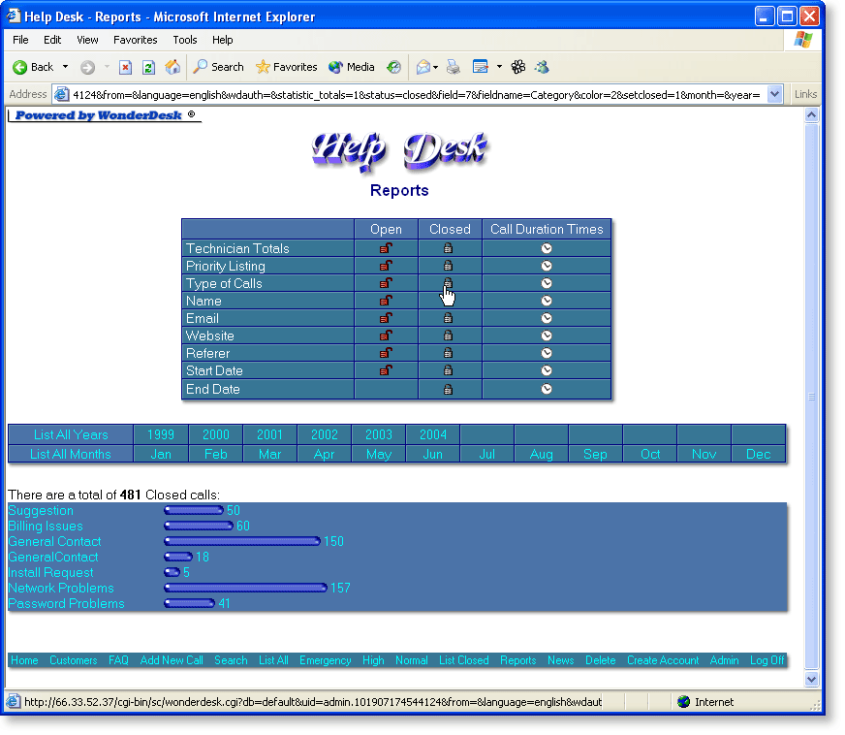This screenshot has height=735, width=845.
Task: Click the browser Home toolbar icon
Action: point(172,67)
